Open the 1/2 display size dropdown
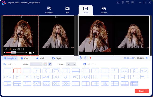 coord(94,64)
